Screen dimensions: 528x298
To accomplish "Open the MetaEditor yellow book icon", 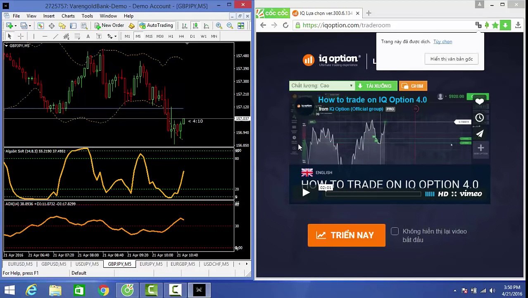I will pyautogui.click(x=131, y=26).
